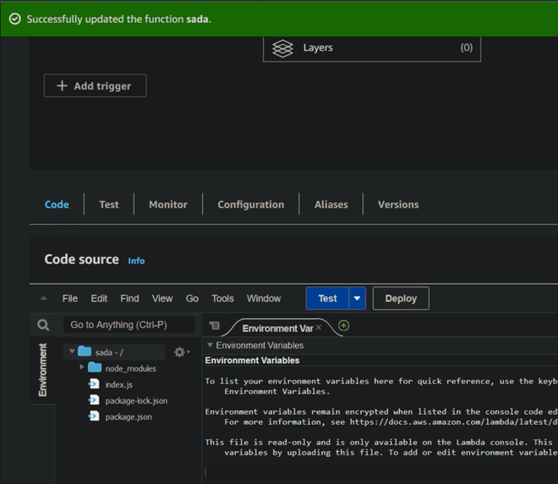Click the green success checkmark icon
Screen dimensions: 558x484
click(x=14, y=19)
